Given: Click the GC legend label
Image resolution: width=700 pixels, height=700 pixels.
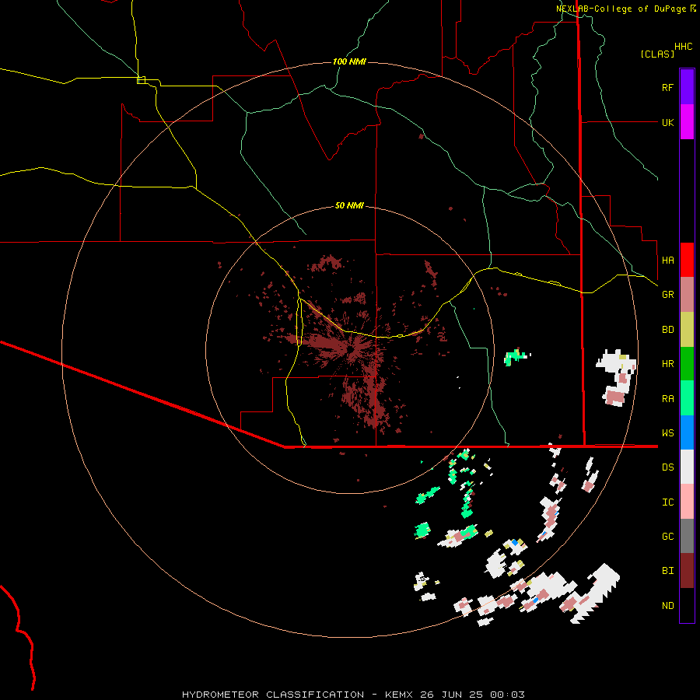Looking at the screenshot, I should pos(667,536).
